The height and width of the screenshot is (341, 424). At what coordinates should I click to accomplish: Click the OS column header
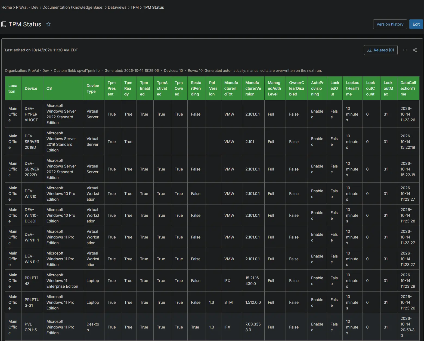pos(63,88)
